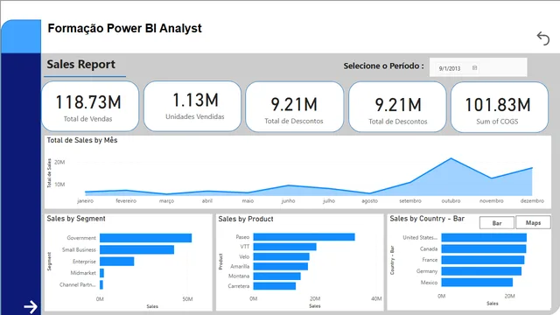This screenshot has width=560, height=315.
Task: Click the VTT product bar
Action: click(x=284, y=247)
